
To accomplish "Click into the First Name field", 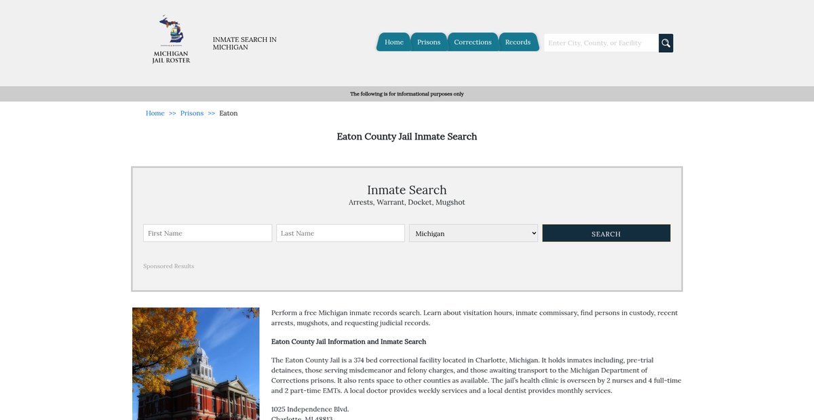I will point(208,233).
